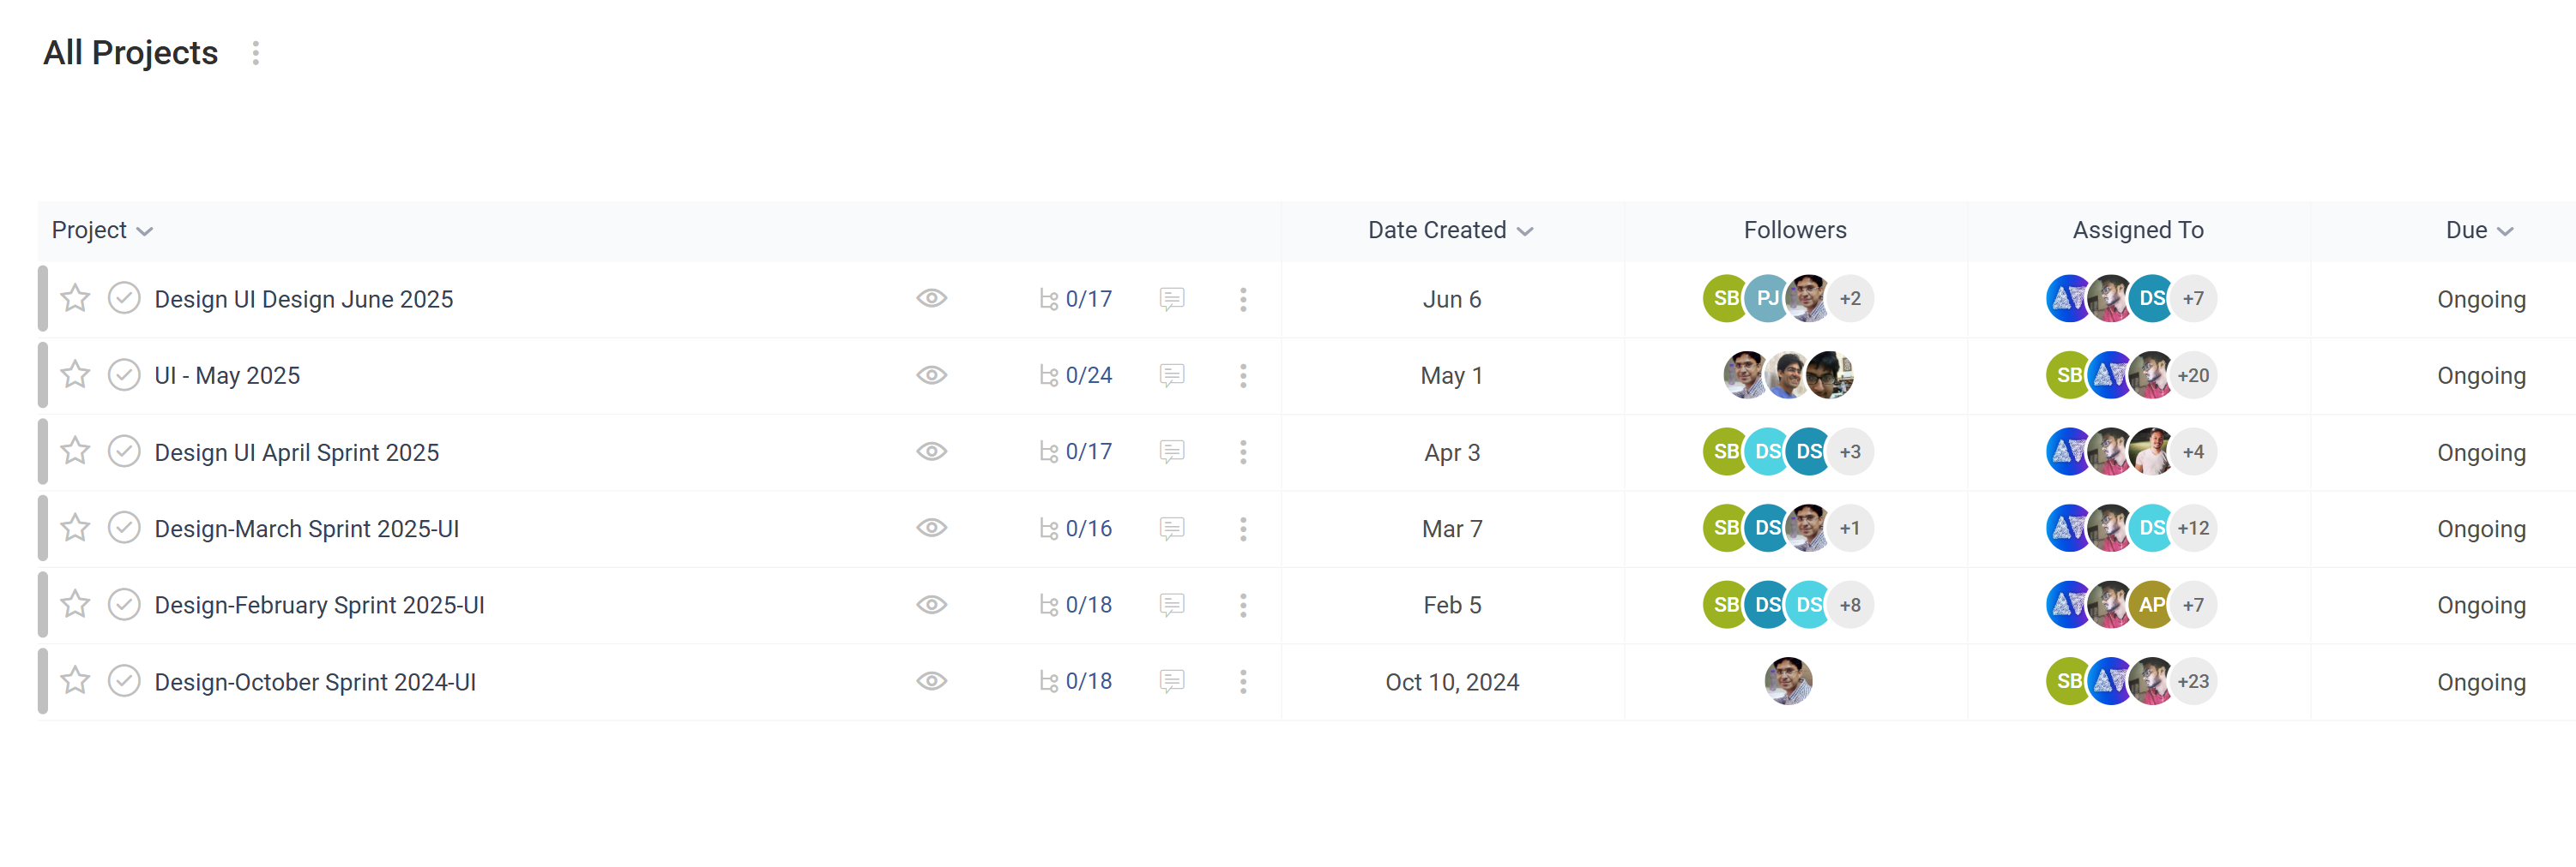Image resolution: width=2576 pixels, height=867 pixels.
Task: Open comments for Design-February Sprint 2025-UI
Action: (1172, 604)
